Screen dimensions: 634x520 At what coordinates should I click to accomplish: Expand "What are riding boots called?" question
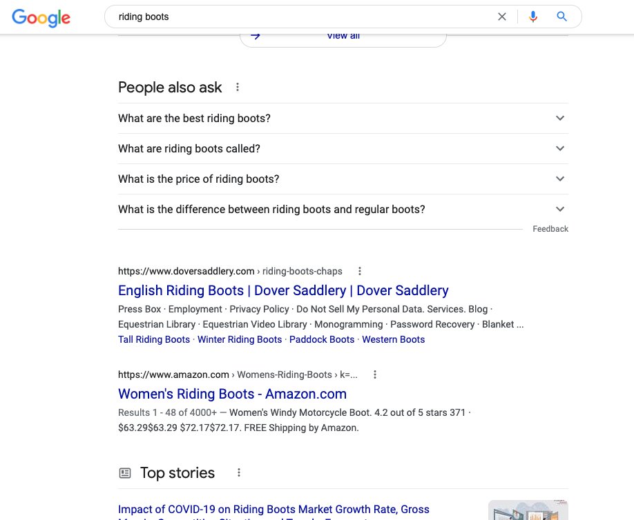pyautogui.click(x=343, y=148)
